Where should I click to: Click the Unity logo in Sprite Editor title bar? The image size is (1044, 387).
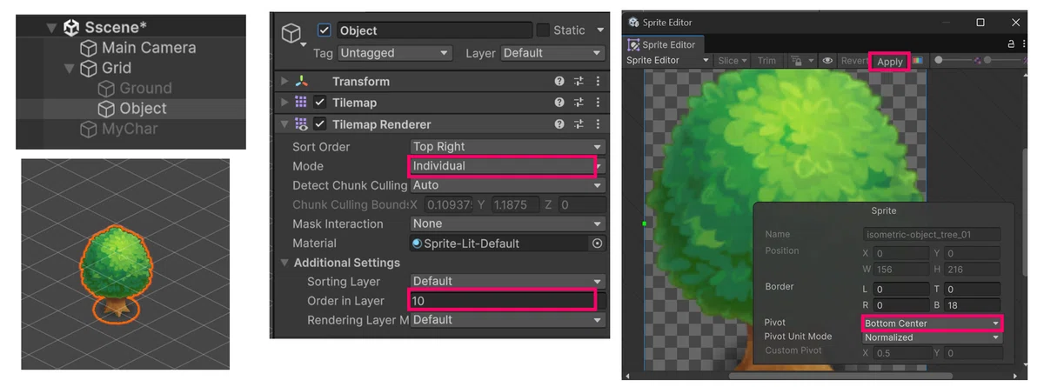click(632, 22)
